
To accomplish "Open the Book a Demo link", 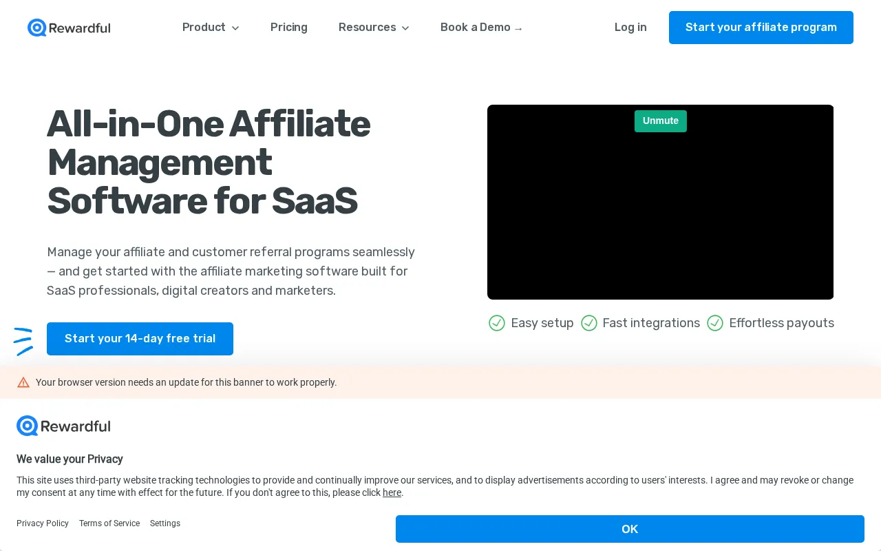I will [482, 28].
